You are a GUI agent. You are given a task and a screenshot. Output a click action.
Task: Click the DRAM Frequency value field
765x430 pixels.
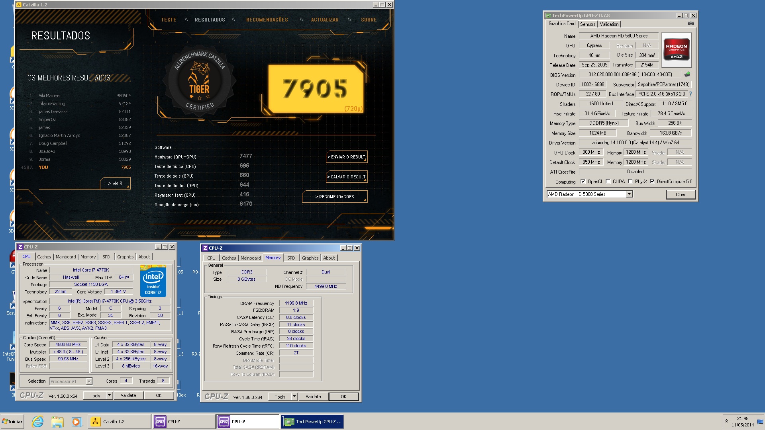tap(296, 303)
